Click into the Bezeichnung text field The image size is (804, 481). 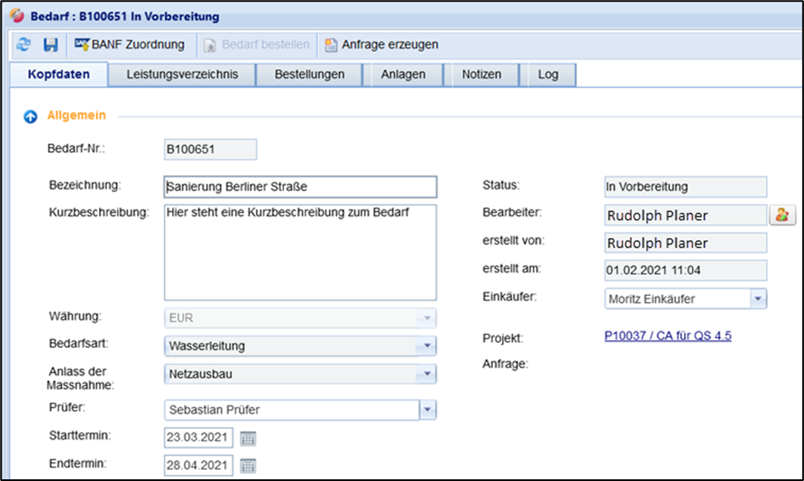[x=300, y=187]
